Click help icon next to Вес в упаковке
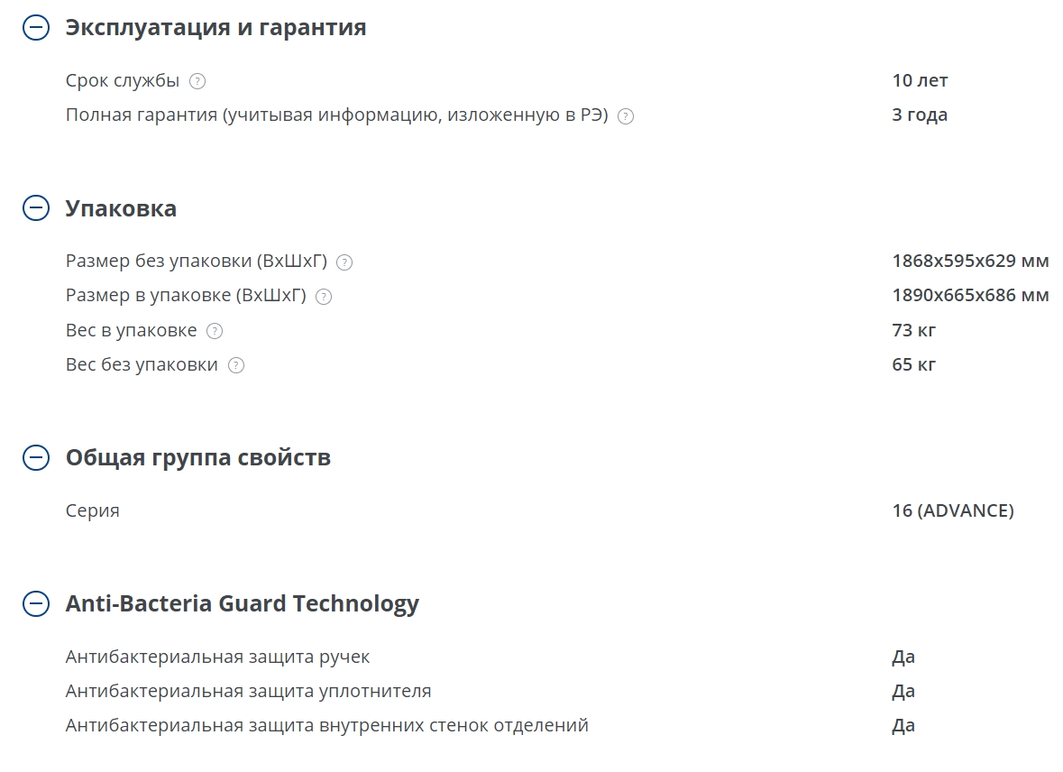Screen dimensions: 1063x772 (215, 331)
